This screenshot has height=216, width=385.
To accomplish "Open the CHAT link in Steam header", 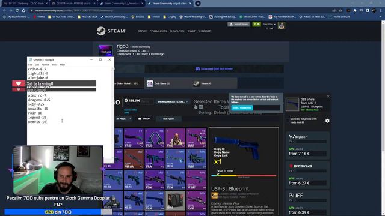I will (191, 31).
